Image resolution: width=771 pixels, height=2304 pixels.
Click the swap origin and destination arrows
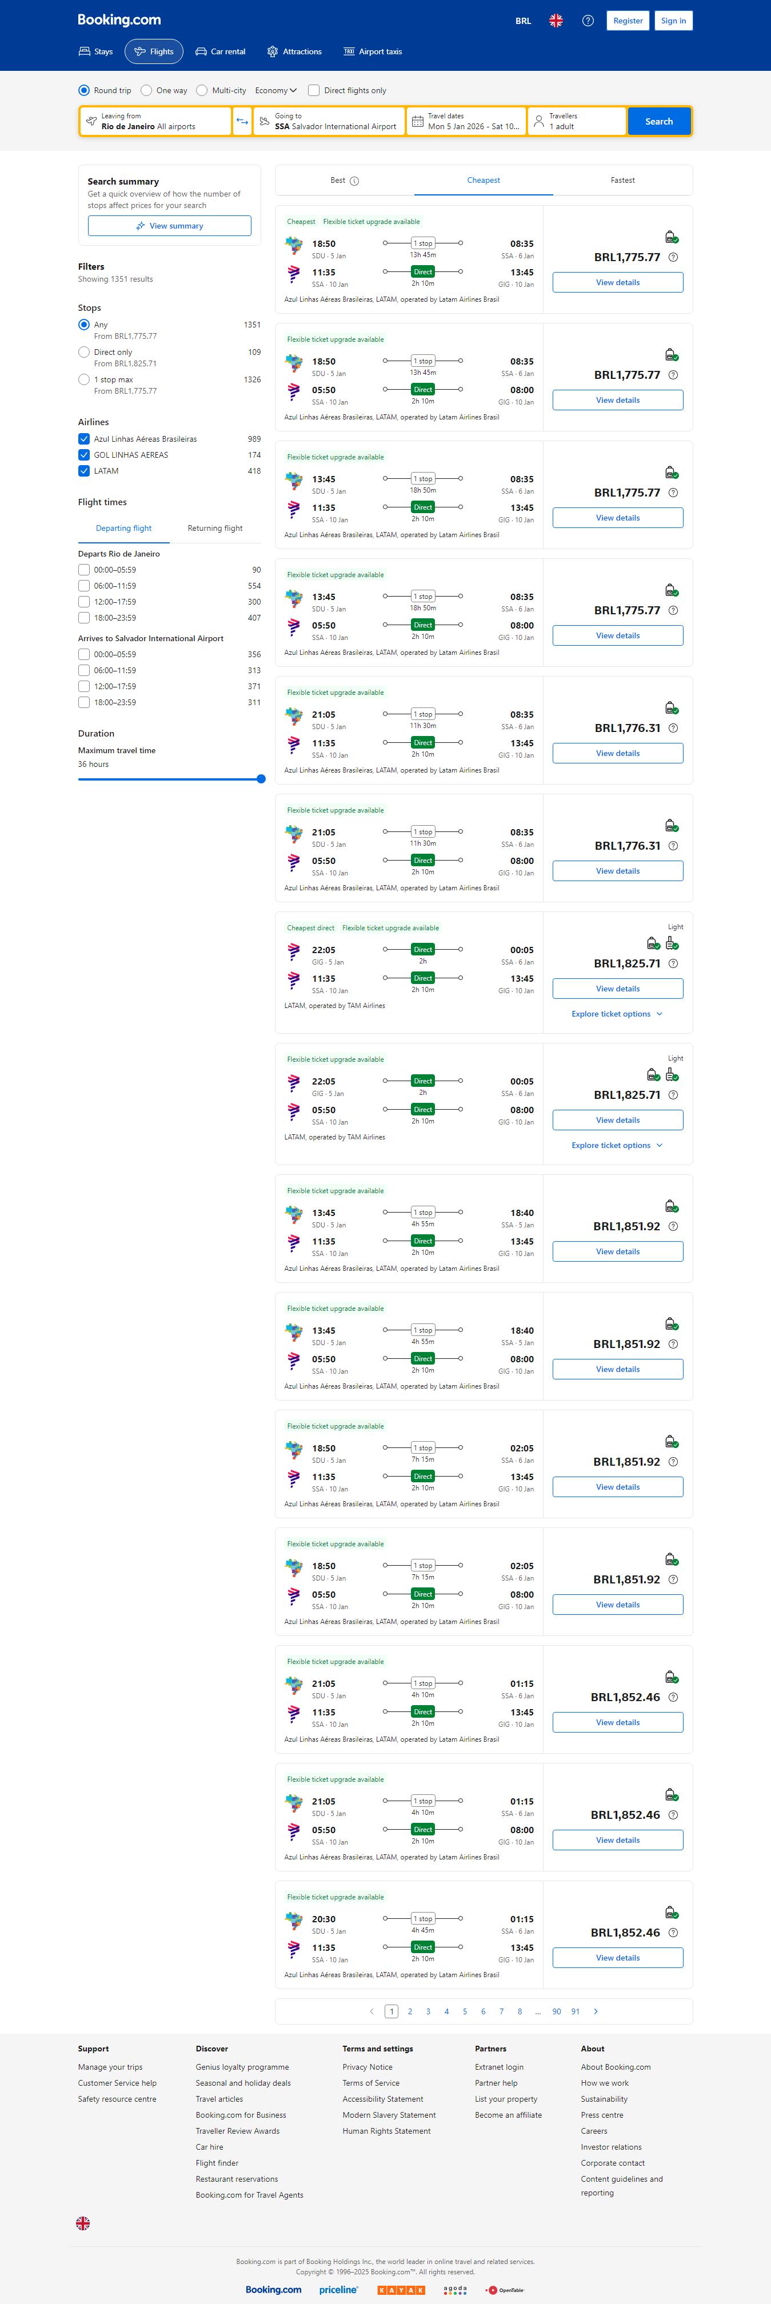(x=242, y=122)
